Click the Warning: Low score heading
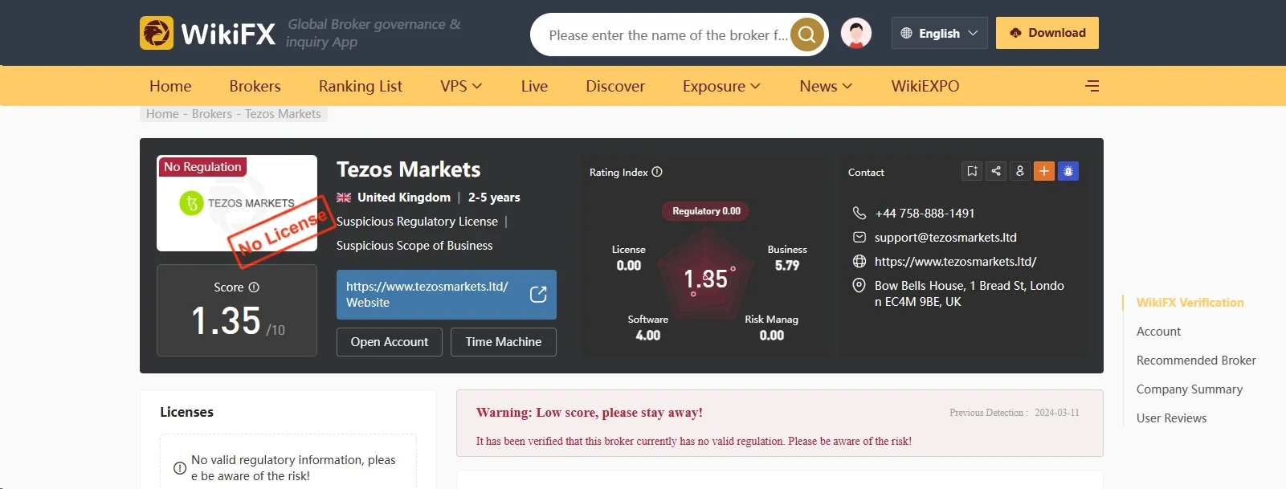The width and height of the screenshot is (1286, 489). coord(590,413)
